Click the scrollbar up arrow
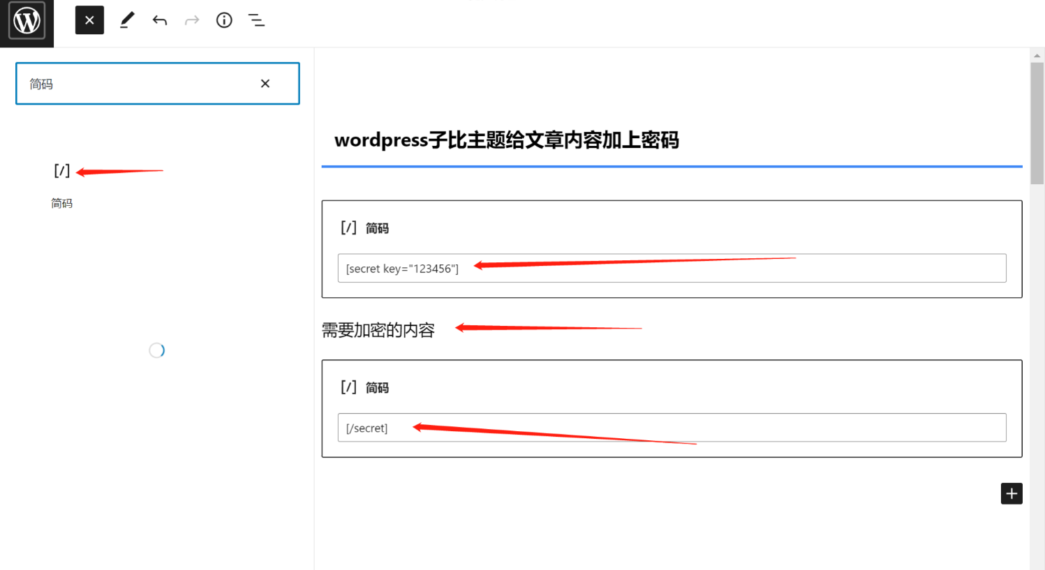 pyautogui.click(x=1037, y=55)
